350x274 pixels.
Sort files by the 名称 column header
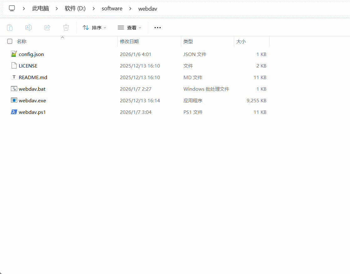22,42
